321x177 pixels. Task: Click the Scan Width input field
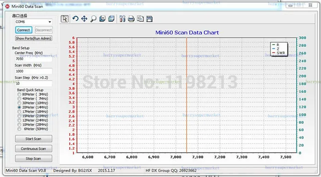33,71
